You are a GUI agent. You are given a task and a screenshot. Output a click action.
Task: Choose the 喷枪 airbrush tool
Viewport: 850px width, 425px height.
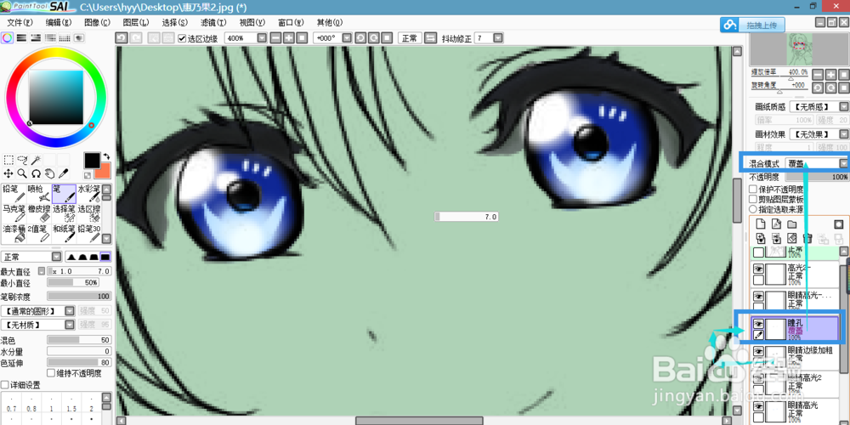click(39, 194)
